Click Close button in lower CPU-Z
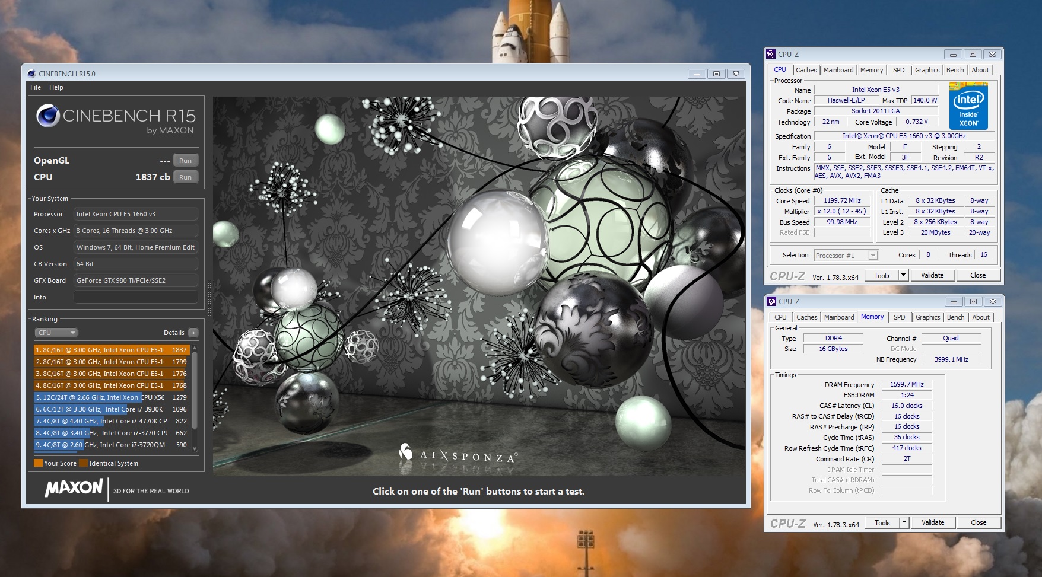The height and width of the screenshot is (577, 1042). point(979,523)
